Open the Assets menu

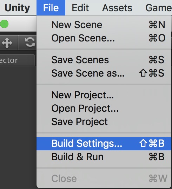(117, 8)
